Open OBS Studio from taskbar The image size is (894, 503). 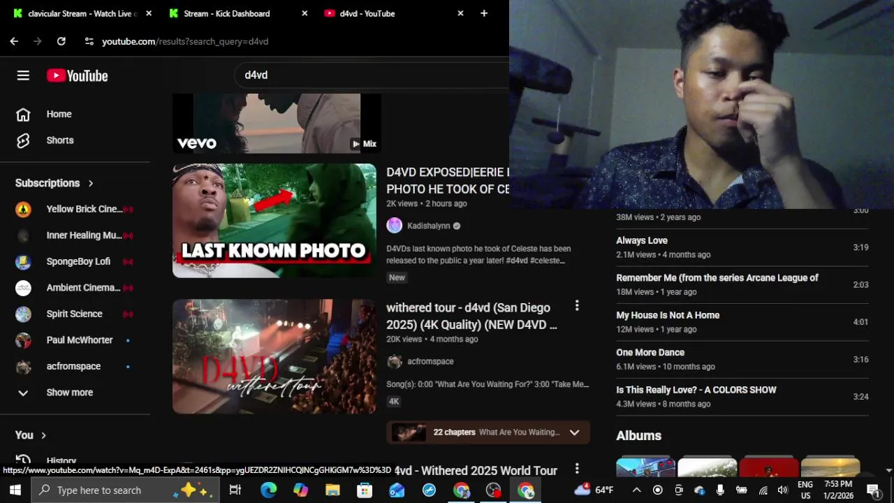tap(494, 490)
